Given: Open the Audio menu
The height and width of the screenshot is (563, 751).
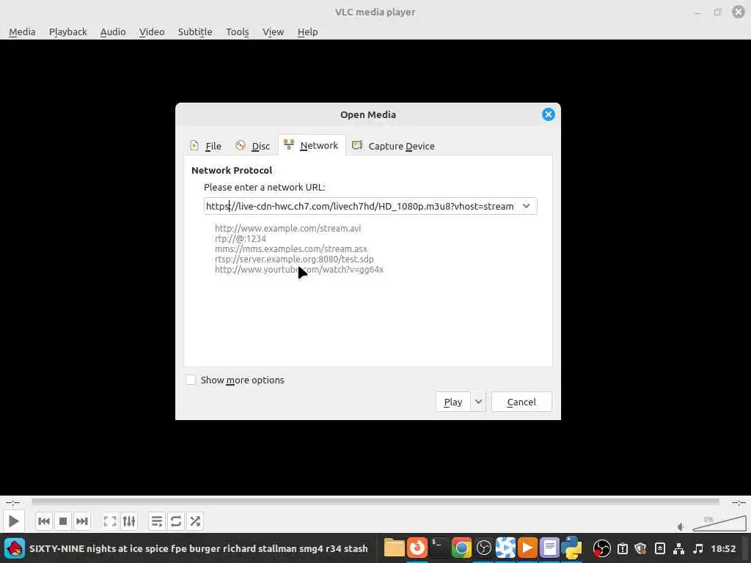Looking at the screenshot, I should click(x=113, y=32).
